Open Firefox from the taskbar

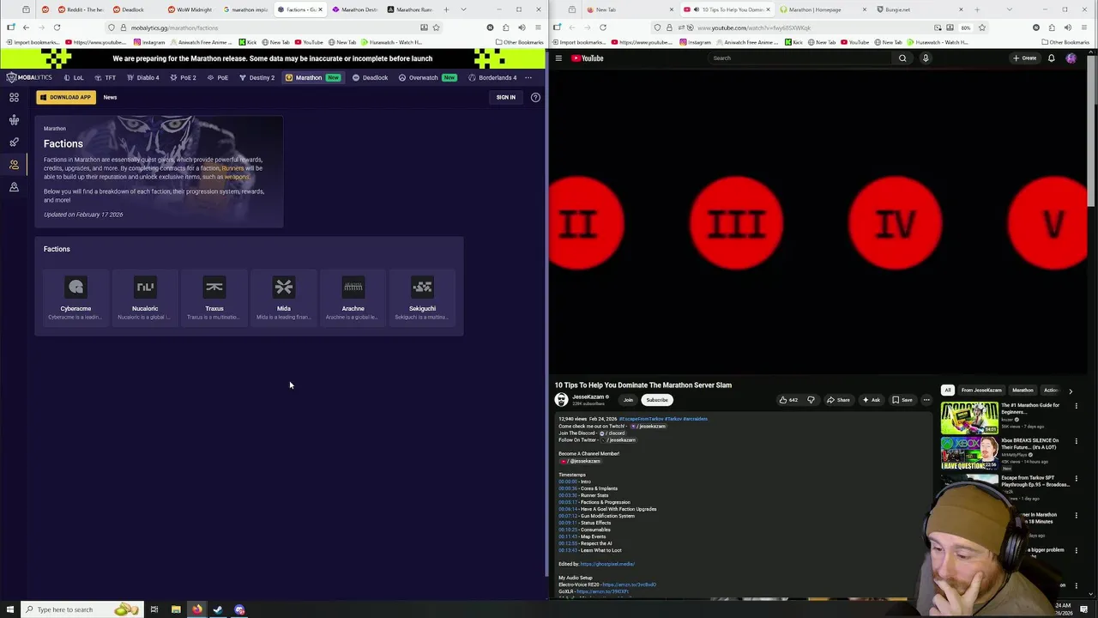click(196, 609)
